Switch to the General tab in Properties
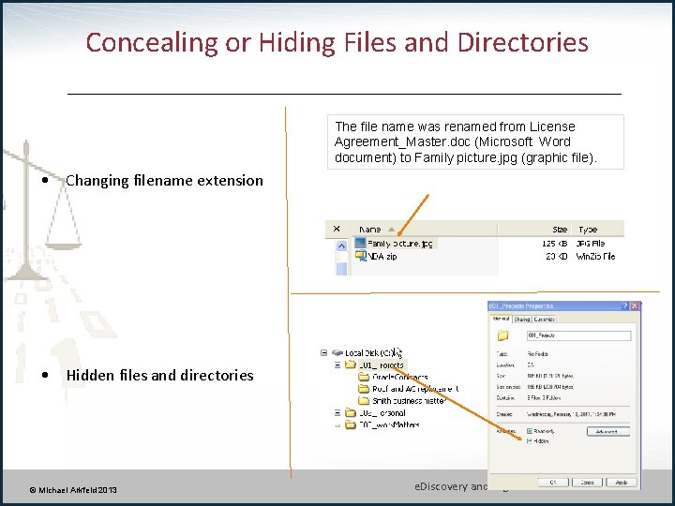 (x=501, y=319)
